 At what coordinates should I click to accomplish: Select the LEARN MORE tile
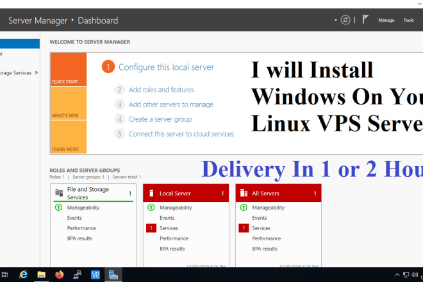tap(69, 137)
